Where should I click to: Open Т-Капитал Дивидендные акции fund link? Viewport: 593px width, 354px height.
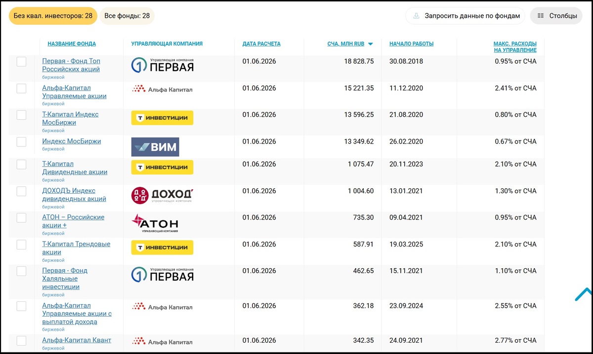point(75,168)
